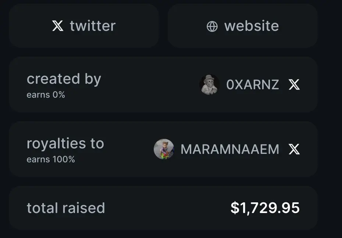
Task: Click empty space in the created by card
Action: point(148,84)
